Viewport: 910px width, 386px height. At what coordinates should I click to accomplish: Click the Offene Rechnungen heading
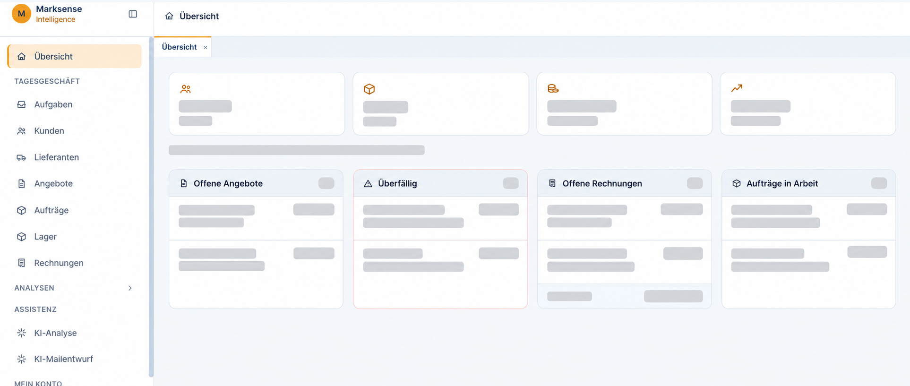(602, 183)
